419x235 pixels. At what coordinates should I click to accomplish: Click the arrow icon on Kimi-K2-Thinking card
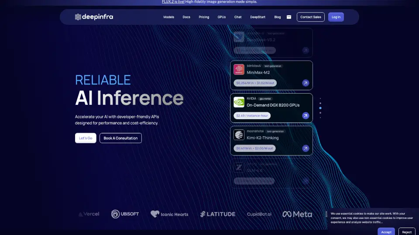pos(306,148)
